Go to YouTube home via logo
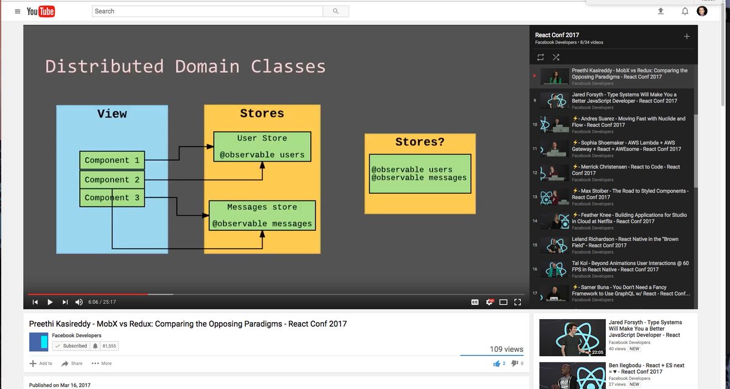The width and height of the screenshot is (730, 389). click(41, 11)
